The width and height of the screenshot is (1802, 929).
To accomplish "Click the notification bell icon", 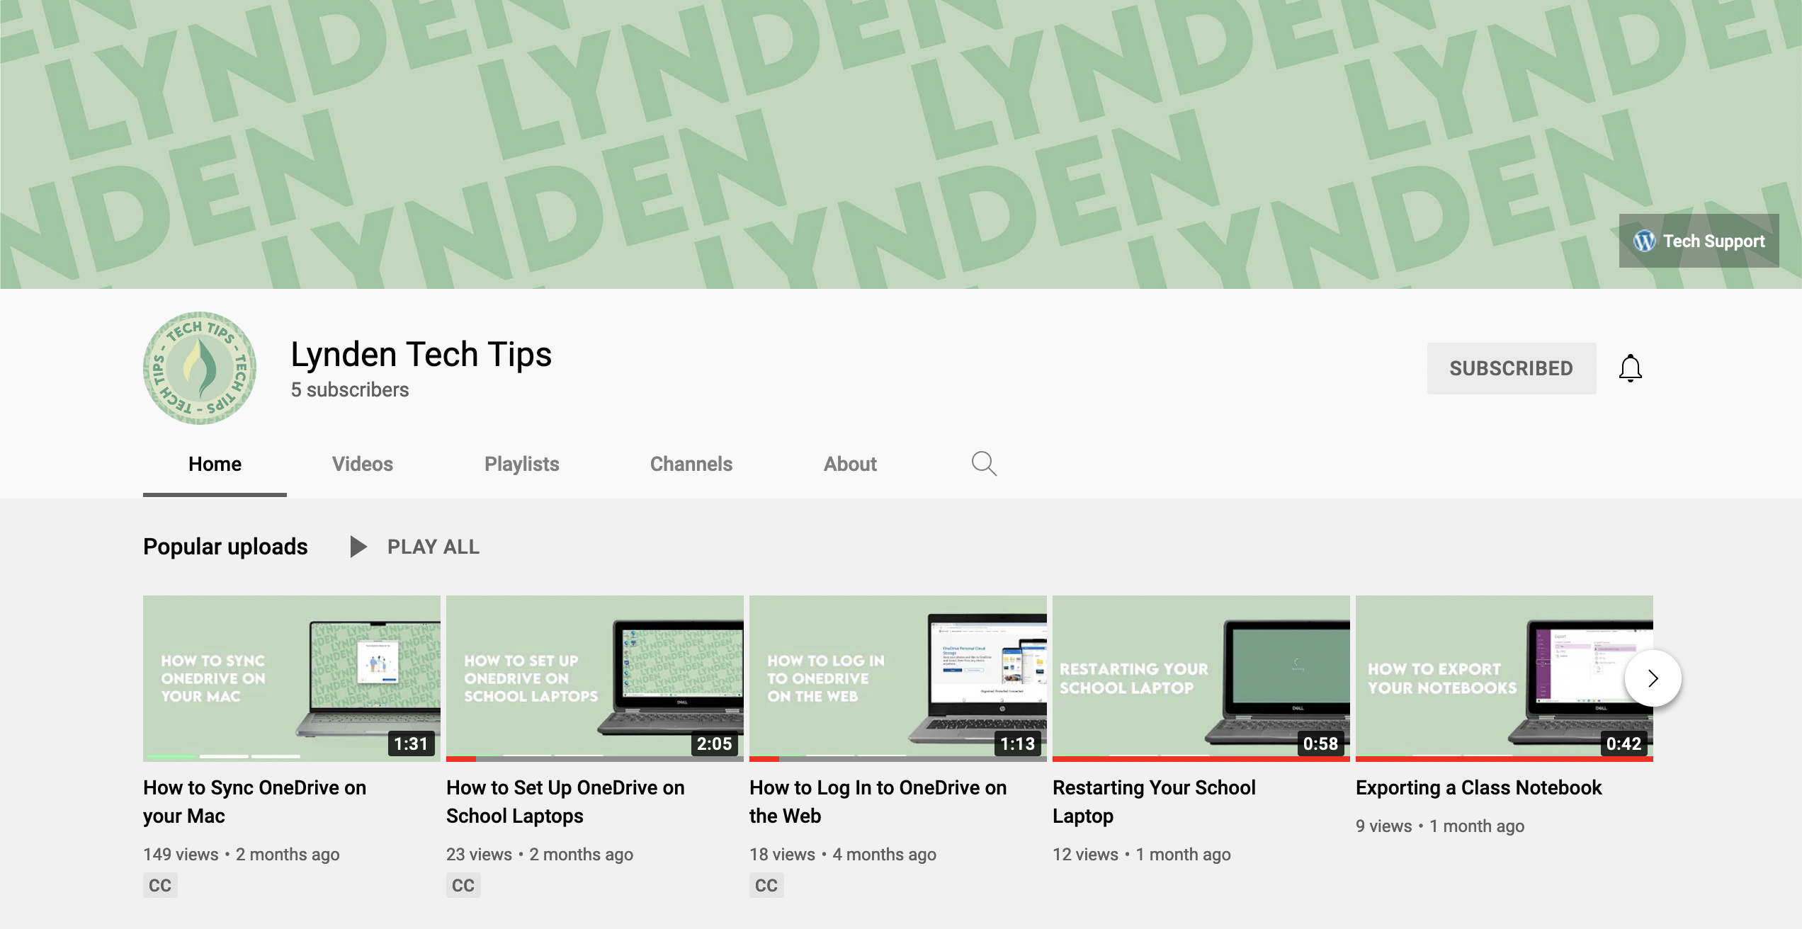I will click(x=1630, y=368).
